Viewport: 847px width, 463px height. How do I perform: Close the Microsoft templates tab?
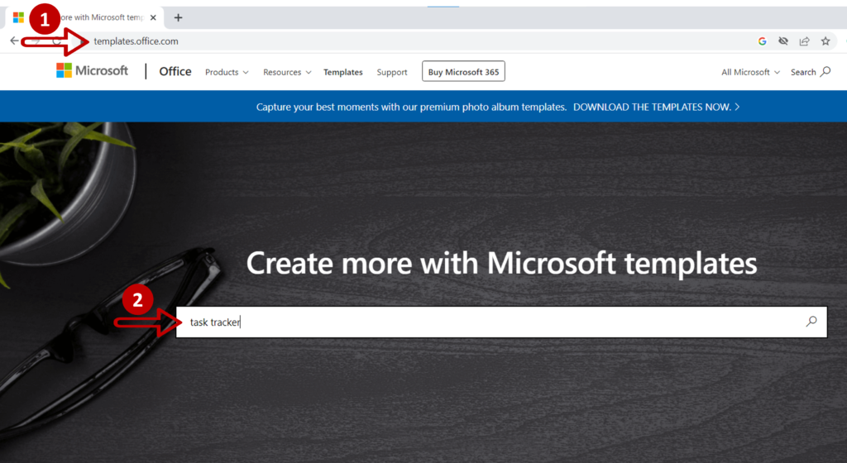coord(153,17)
